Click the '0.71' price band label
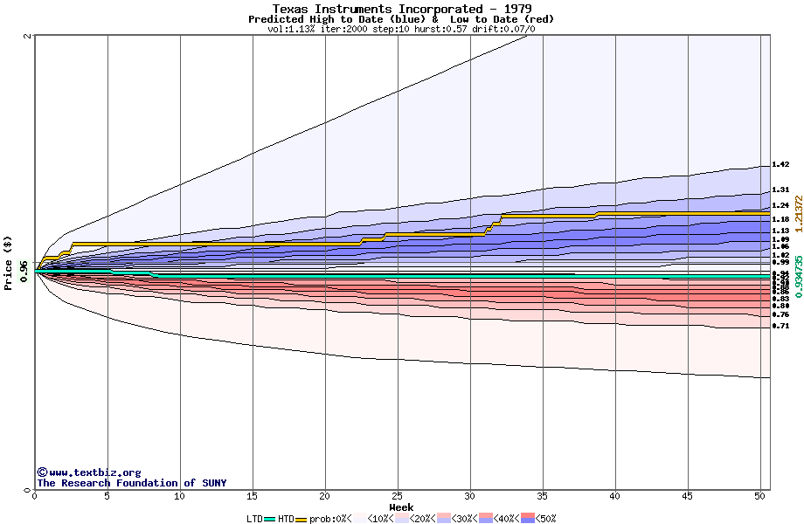 point(780,326)
